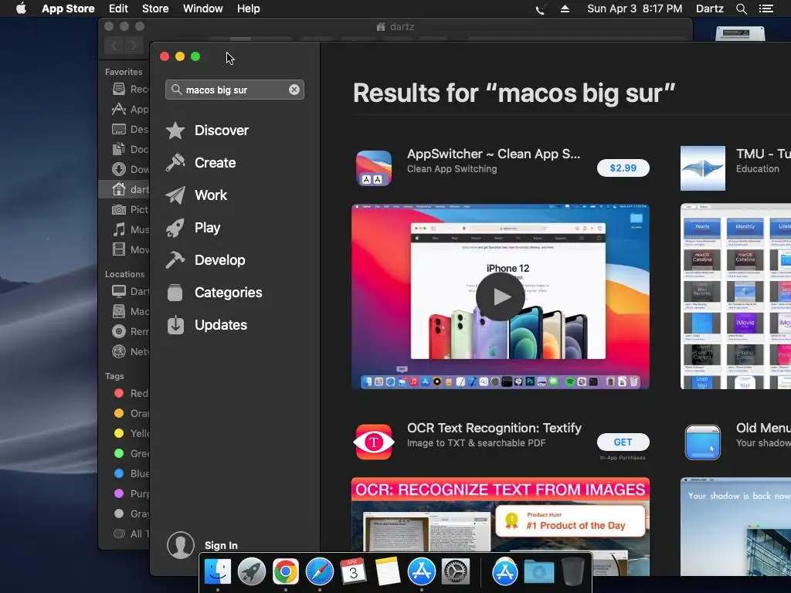Open the Textify OCR app icon
Image resolution: width=791 pixels, height=593 pixels.
(374, 442)
